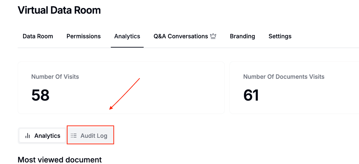Click the Number Of Documents Visits label

284,77
